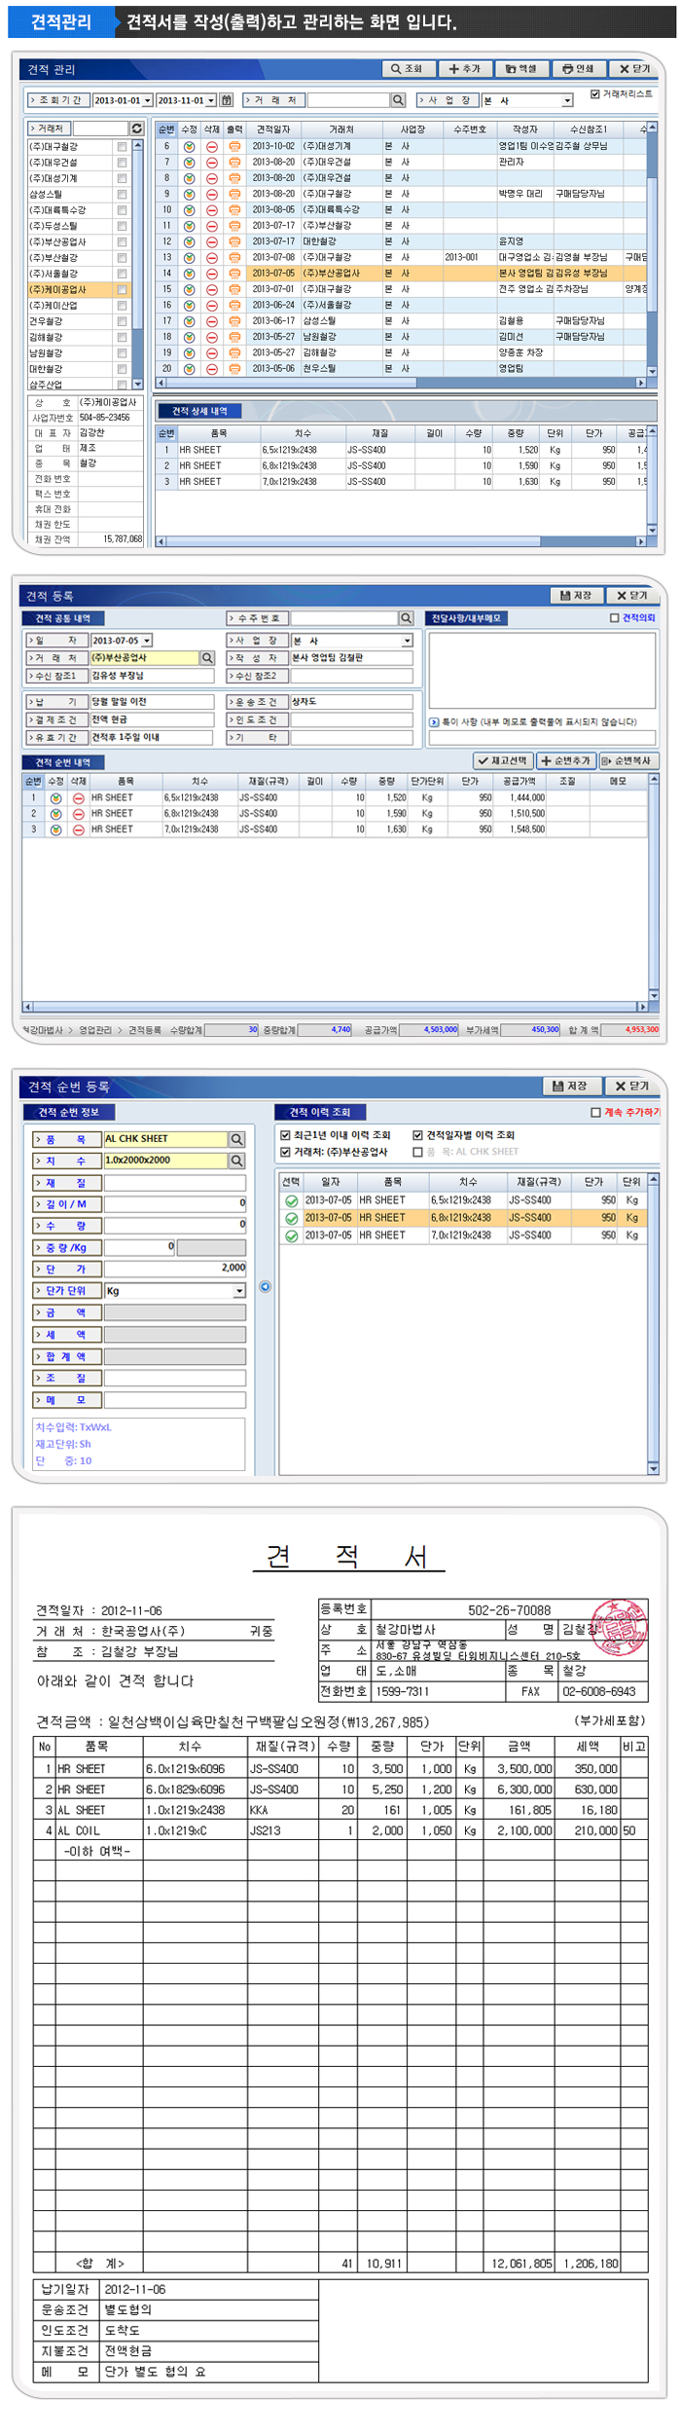Click the 전달사항/내부메모 text area
The height and width of the screenshot is (2434, 681).
[543, 672]
